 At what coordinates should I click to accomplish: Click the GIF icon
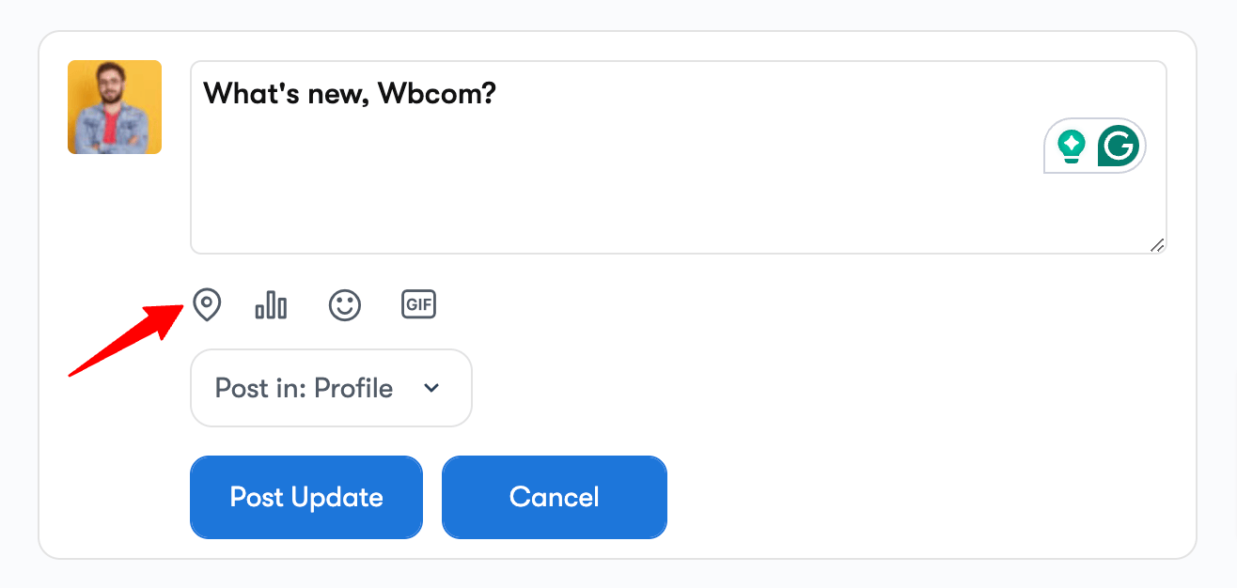pyautogui.click(x=418, y=304)
